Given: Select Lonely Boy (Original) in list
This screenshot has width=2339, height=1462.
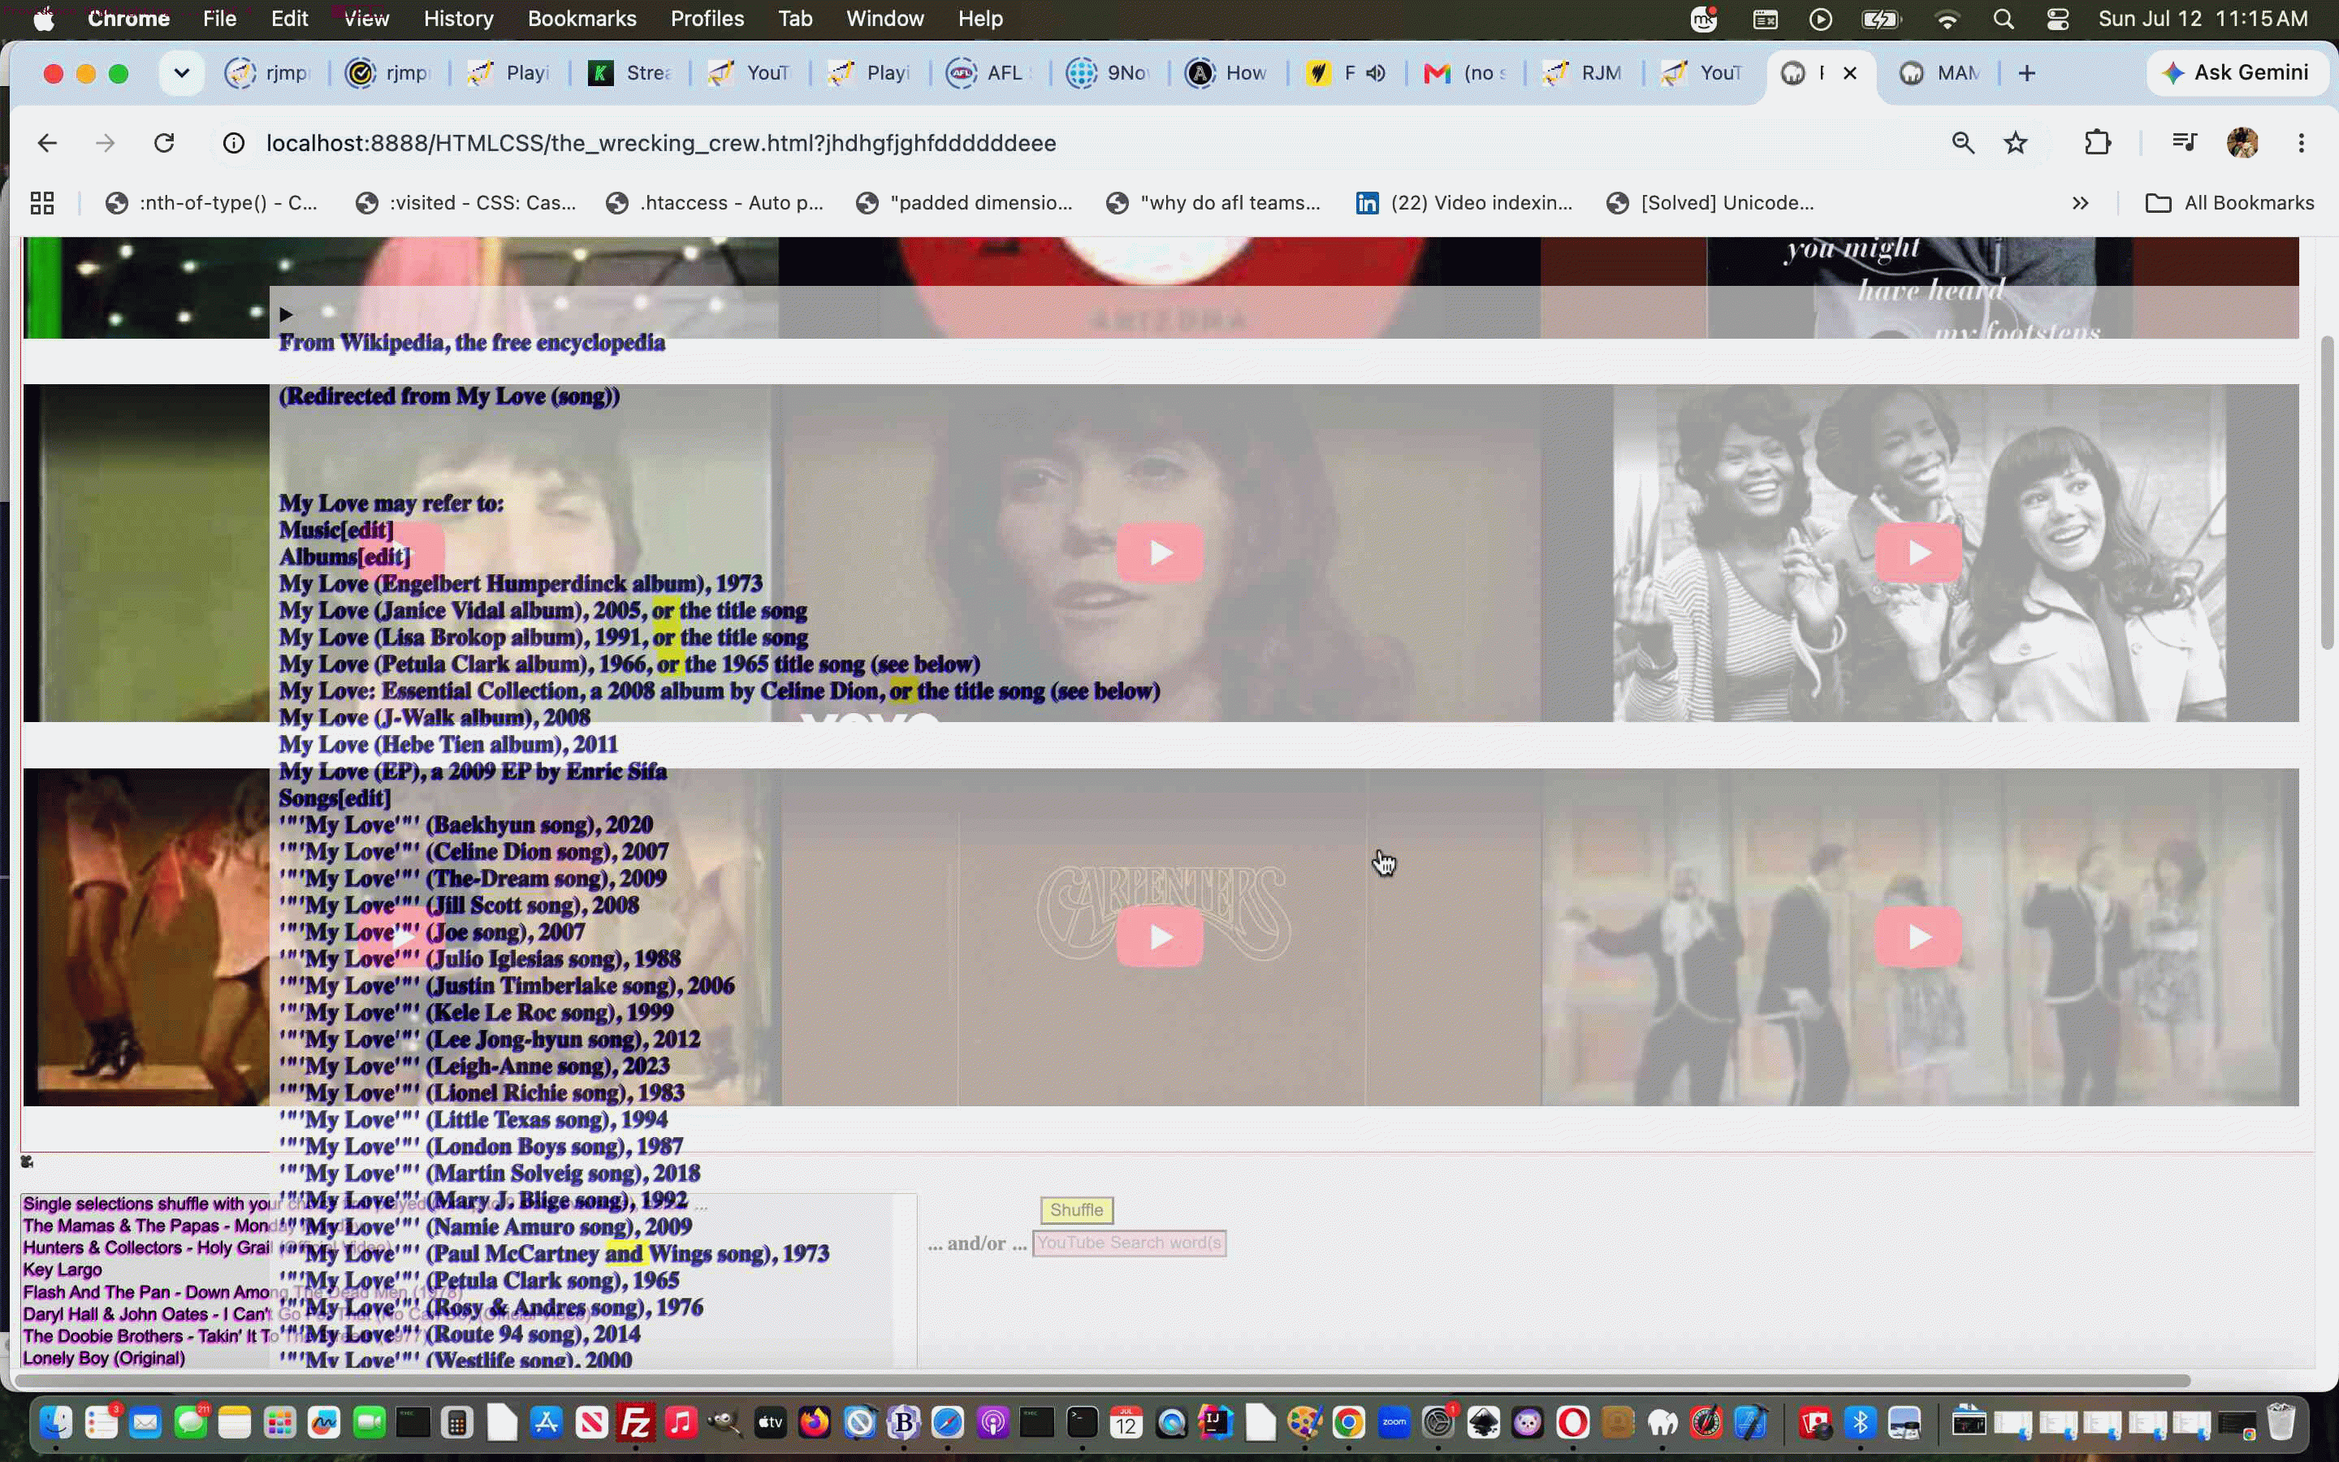Looking at the screenshot, I should [105, 1359].
